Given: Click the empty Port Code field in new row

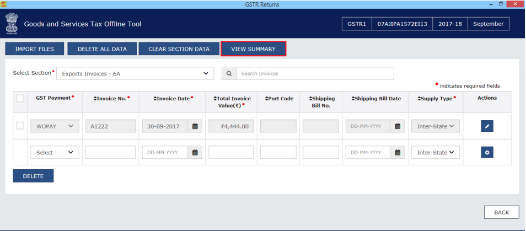Looking at the screenshot, I should (278, 152).
